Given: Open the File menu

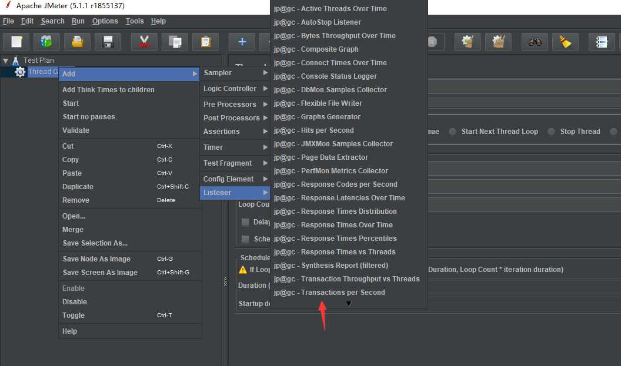Looking at the screenshot, I should pos(8,21).
